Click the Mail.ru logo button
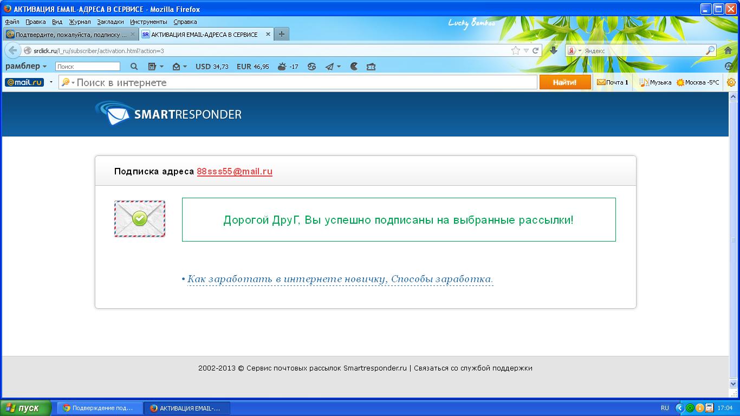The width and height of the screenshot is (740, 416). [24, 82]
